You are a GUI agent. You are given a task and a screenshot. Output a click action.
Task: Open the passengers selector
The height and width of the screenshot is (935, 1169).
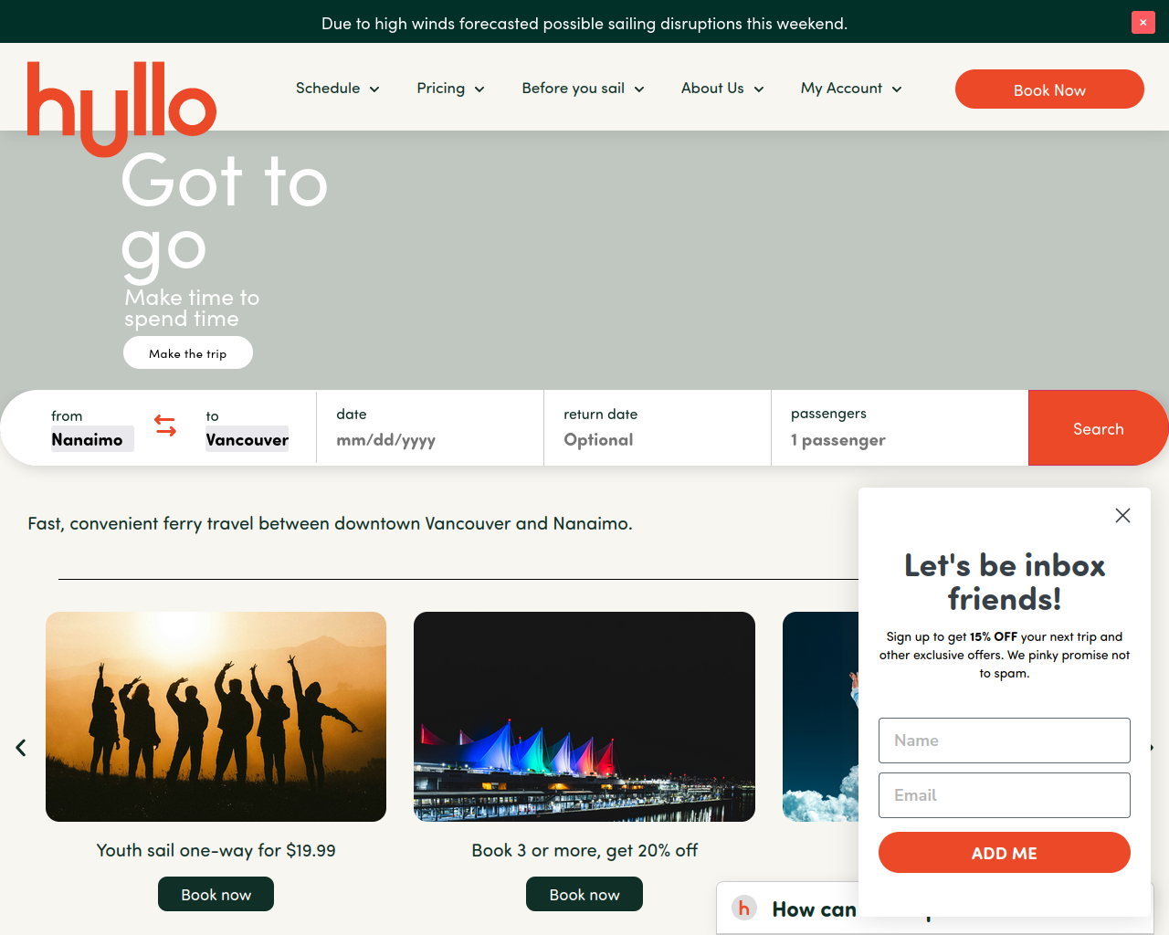pos(900,428)
